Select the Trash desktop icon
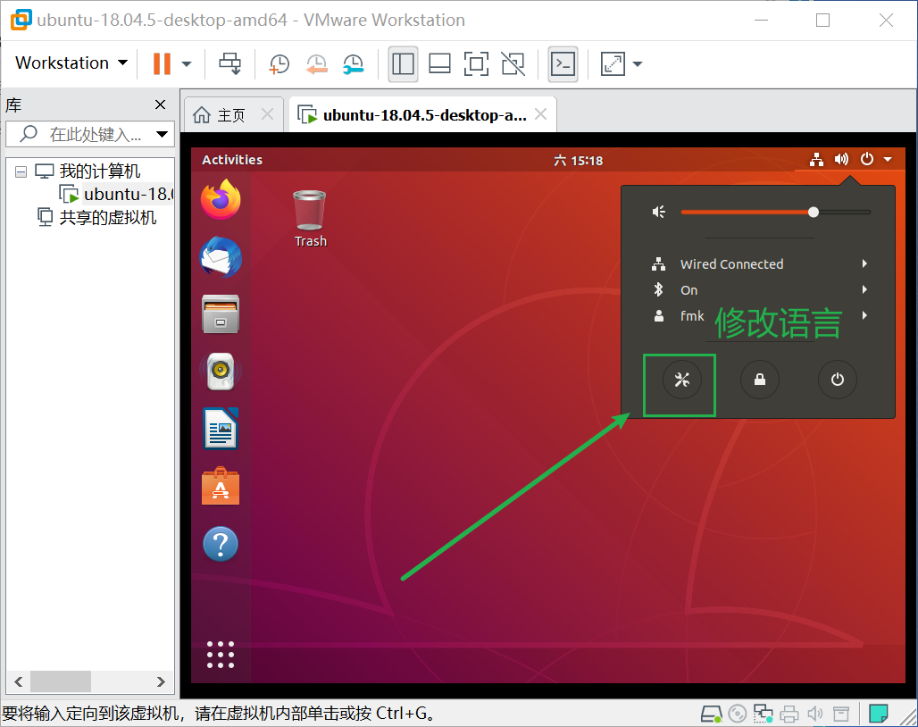Viewport: 918px width, 727px height. point(310,219)
